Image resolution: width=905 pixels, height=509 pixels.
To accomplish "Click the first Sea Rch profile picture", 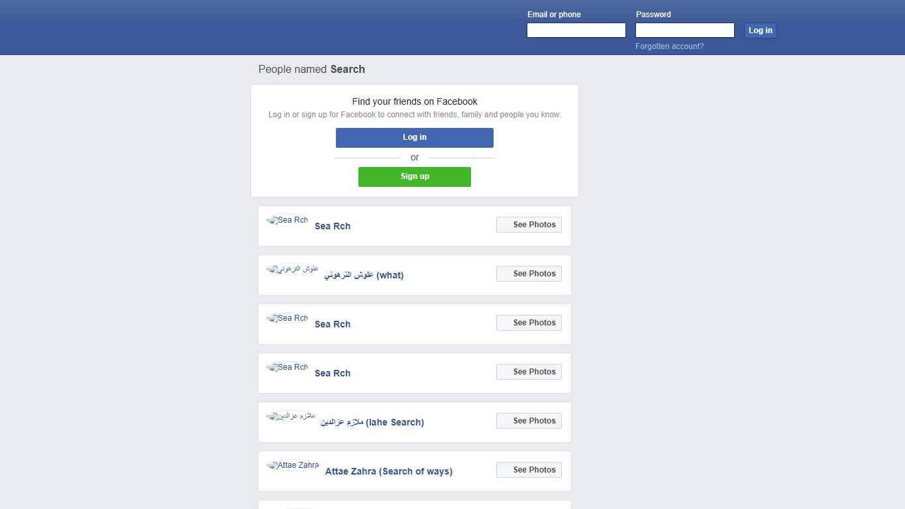I will click(x=287, y=220).
